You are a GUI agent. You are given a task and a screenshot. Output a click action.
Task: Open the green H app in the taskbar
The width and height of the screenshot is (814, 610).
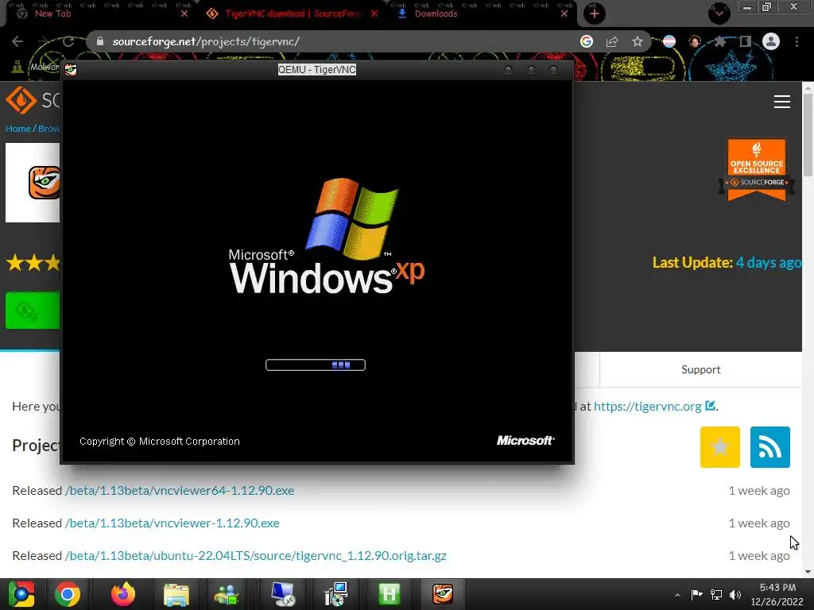pyautogui.click(x=390, y=594)
